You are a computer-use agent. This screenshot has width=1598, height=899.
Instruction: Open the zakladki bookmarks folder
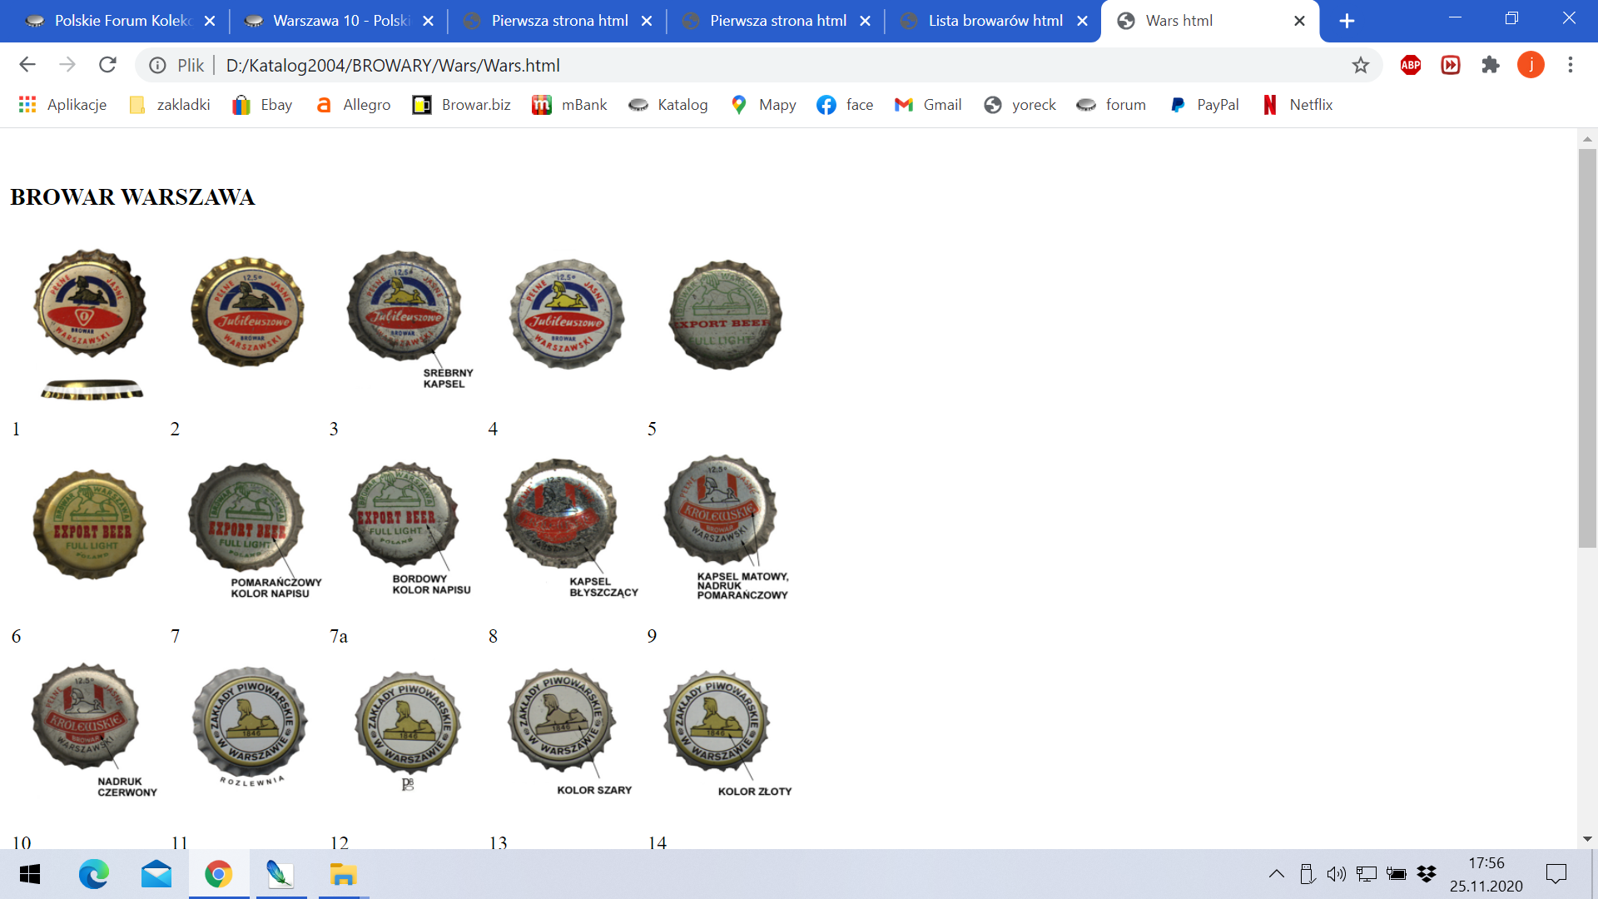pos(170,105)
